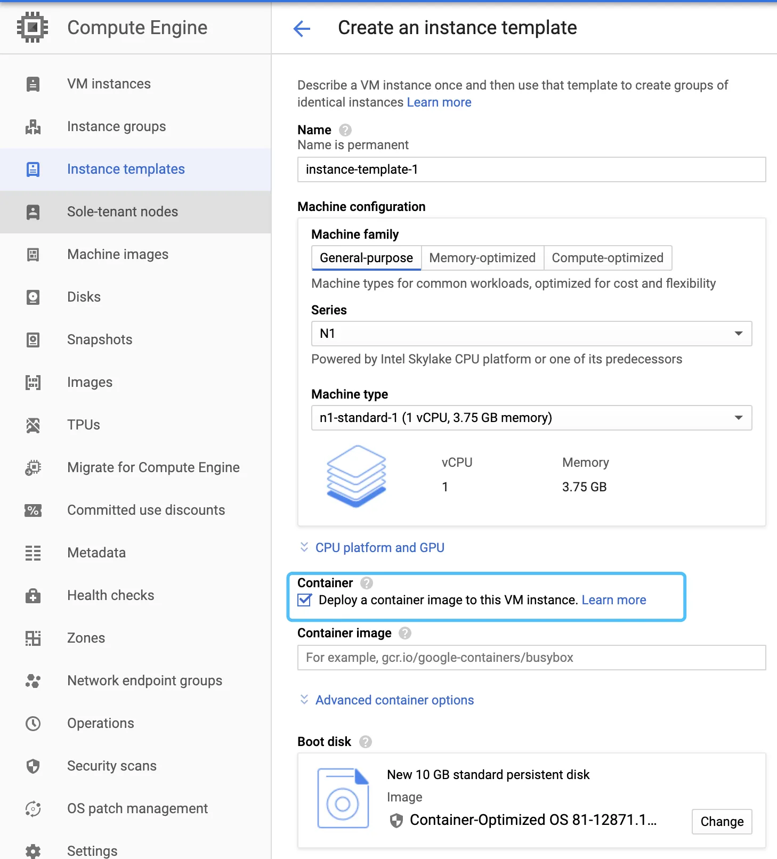Image resolution: width=777 pixels, height=859 pixels.
Task: Switch to the Memory-optimized tab
Action: click(482, 258)
